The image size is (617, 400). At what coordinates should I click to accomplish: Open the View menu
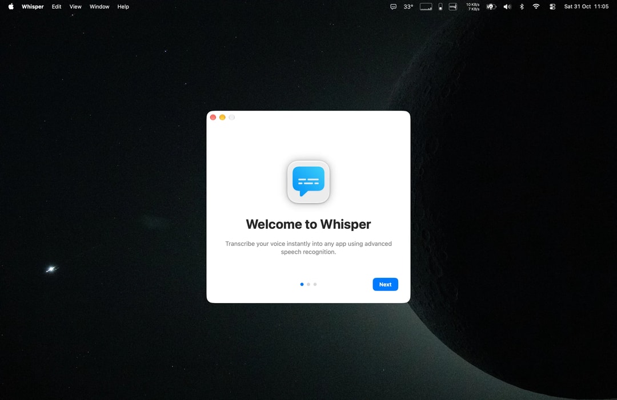[x=75, y=7]
